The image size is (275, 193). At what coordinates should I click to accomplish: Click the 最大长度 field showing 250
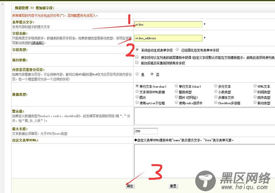(146, 131)
